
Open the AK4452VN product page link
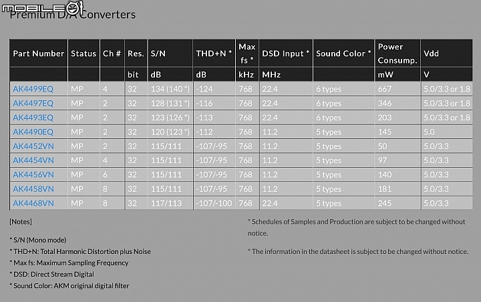[x=33, y=146]
